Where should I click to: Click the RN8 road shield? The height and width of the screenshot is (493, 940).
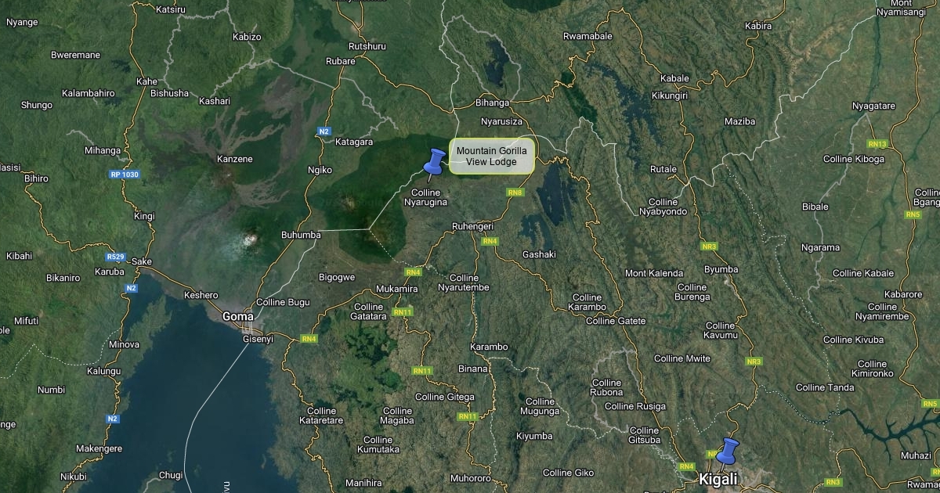[x=515, y=192]
